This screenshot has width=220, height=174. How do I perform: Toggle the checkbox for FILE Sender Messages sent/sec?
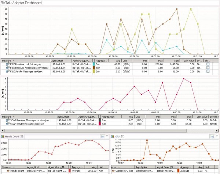coord(208,71)
